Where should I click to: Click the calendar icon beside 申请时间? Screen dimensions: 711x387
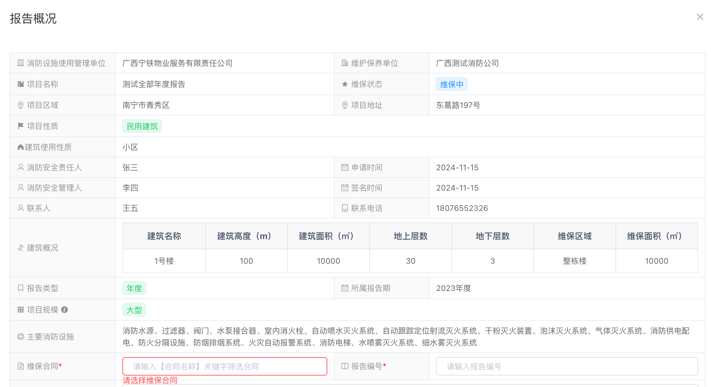[345, 167]
